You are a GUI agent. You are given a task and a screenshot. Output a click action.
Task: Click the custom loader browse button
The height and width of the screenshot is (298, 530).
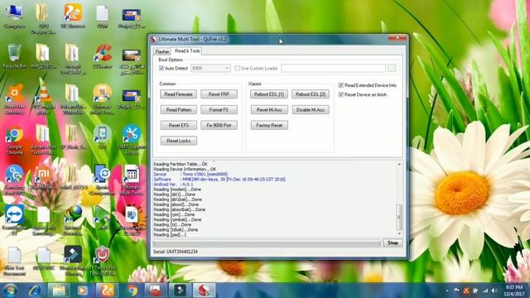tap(392, 68)
